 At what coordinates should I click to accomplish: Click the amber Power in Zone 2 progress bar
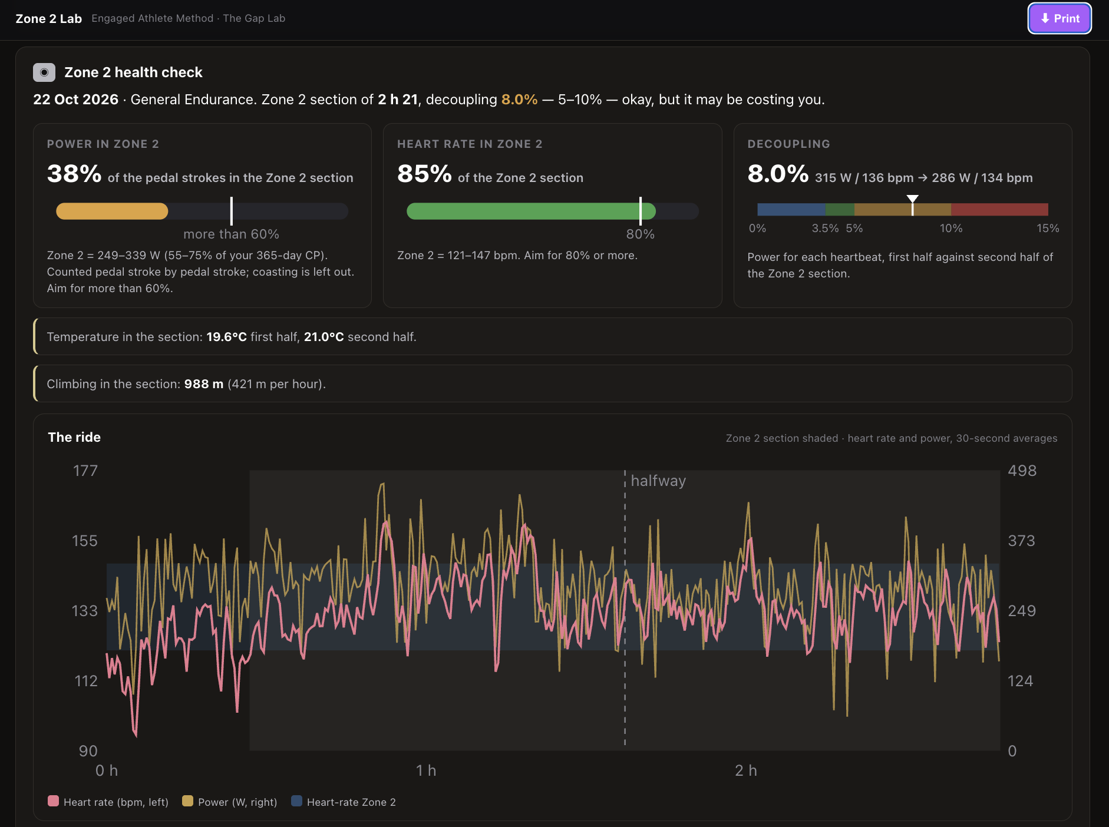112,211
